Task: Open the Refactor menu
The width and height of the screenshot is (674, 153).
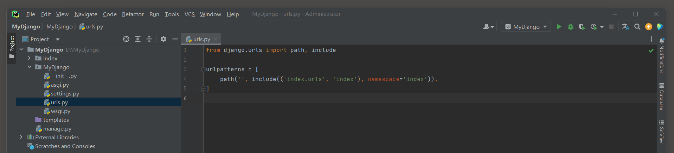Action: tap(133, 14)
